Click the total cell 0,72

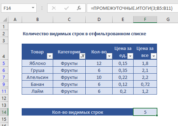tap(145, 84)
